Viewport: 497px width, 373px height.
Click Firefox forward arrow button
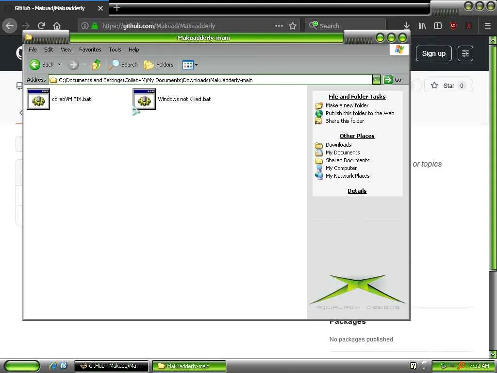pyautogui.click(x=26, y=26)
